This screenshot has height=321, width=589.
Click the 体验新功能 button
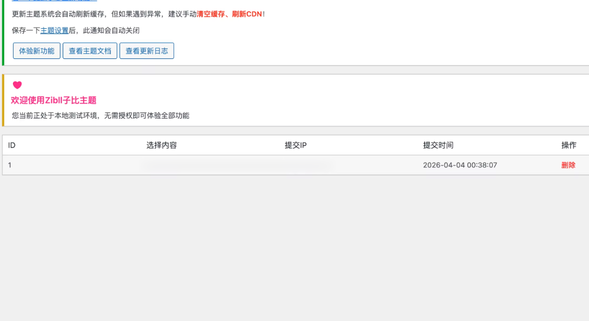click(37, 51)
